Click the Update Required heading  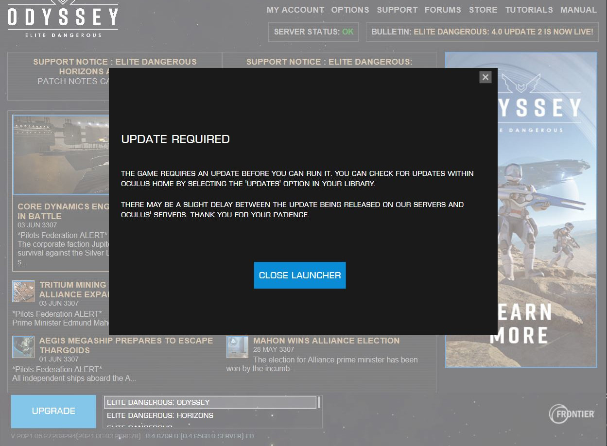point(175,139)
